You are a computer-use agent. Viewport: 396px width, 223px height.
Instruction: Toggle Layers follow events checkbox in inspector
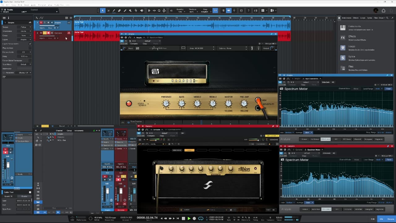click(x=30, y=44)
